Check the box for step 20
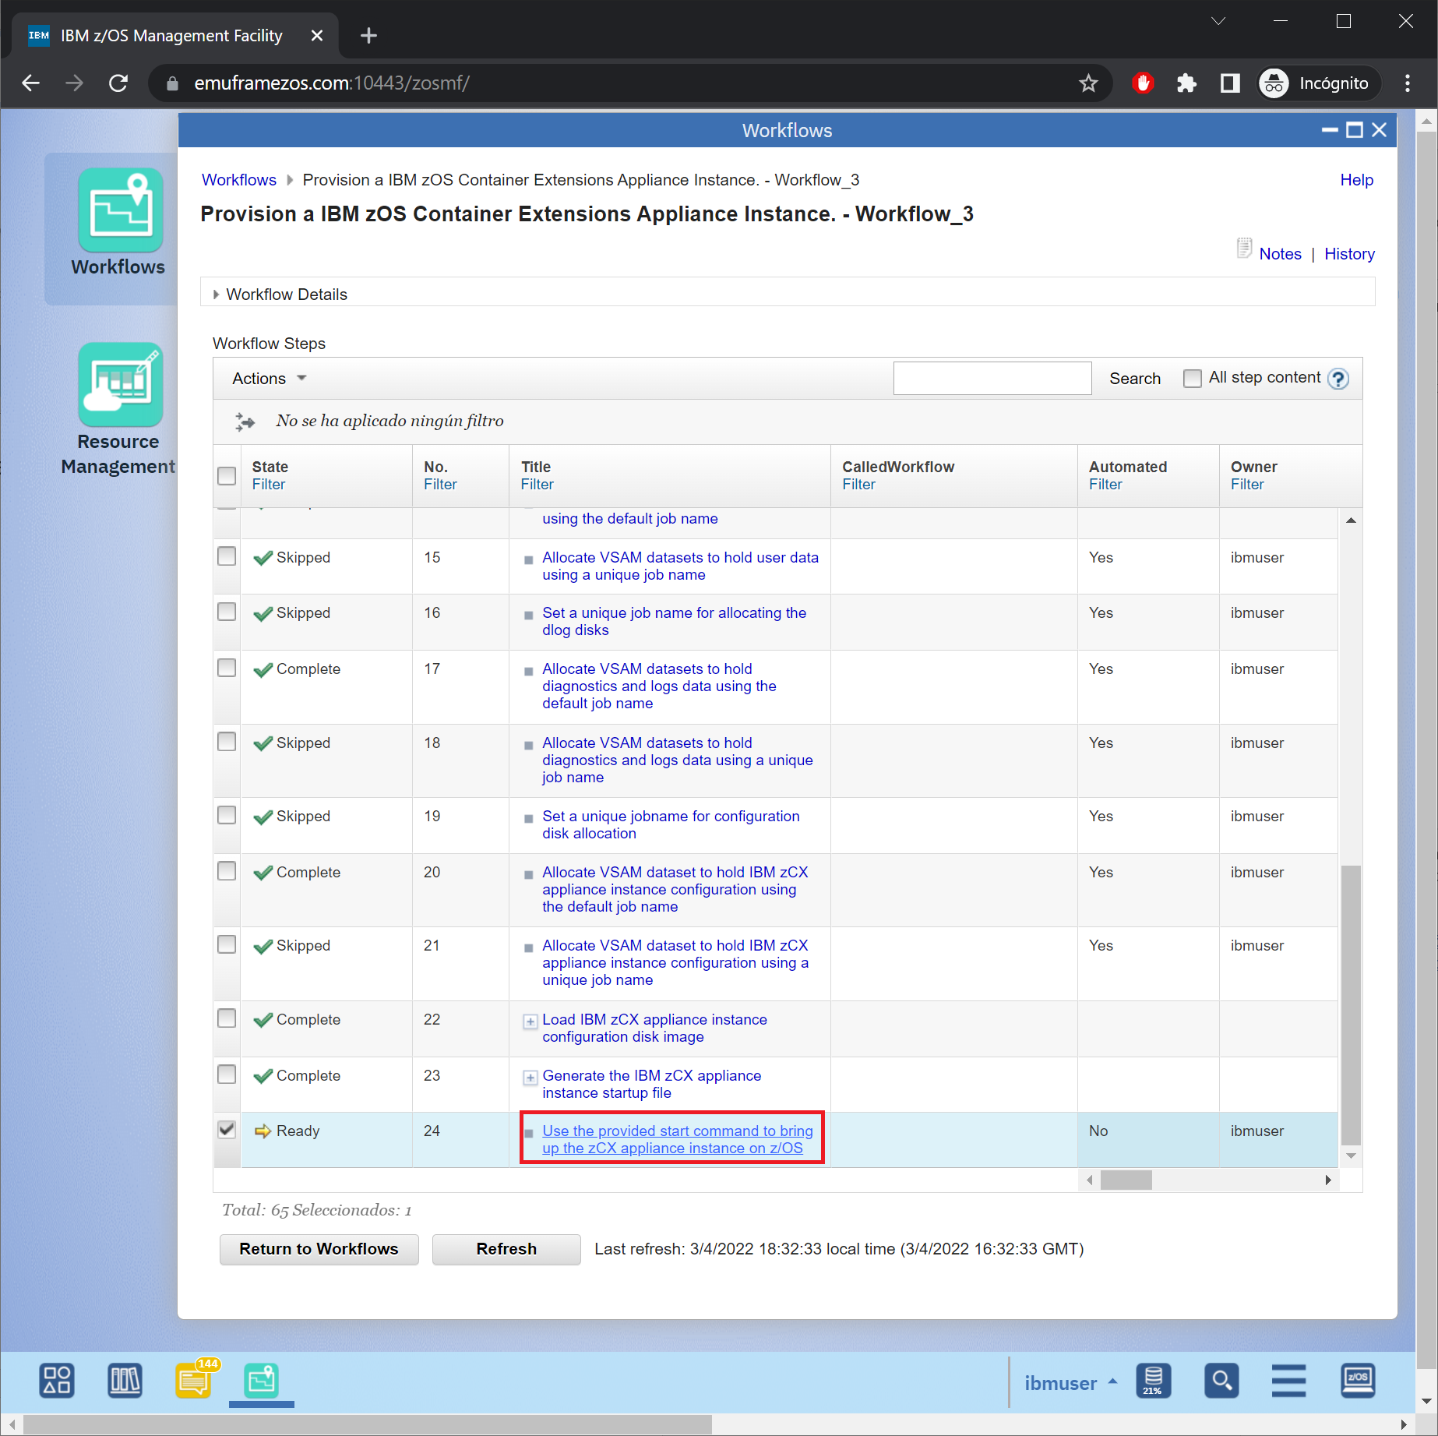Screen dimensions: 1438x1436 (x=227, y=871)
